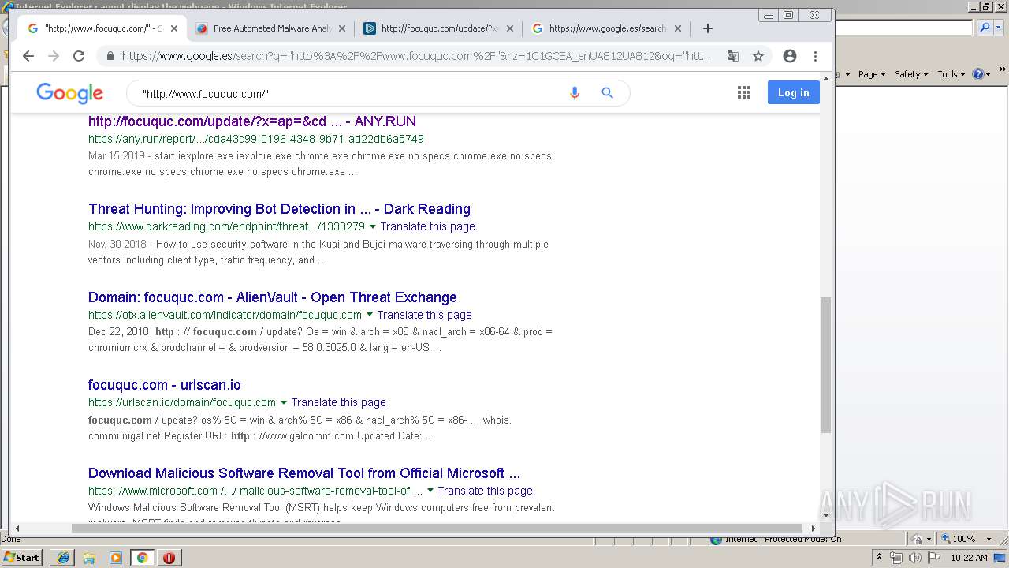Click Chrome forward arrow button

54,56
